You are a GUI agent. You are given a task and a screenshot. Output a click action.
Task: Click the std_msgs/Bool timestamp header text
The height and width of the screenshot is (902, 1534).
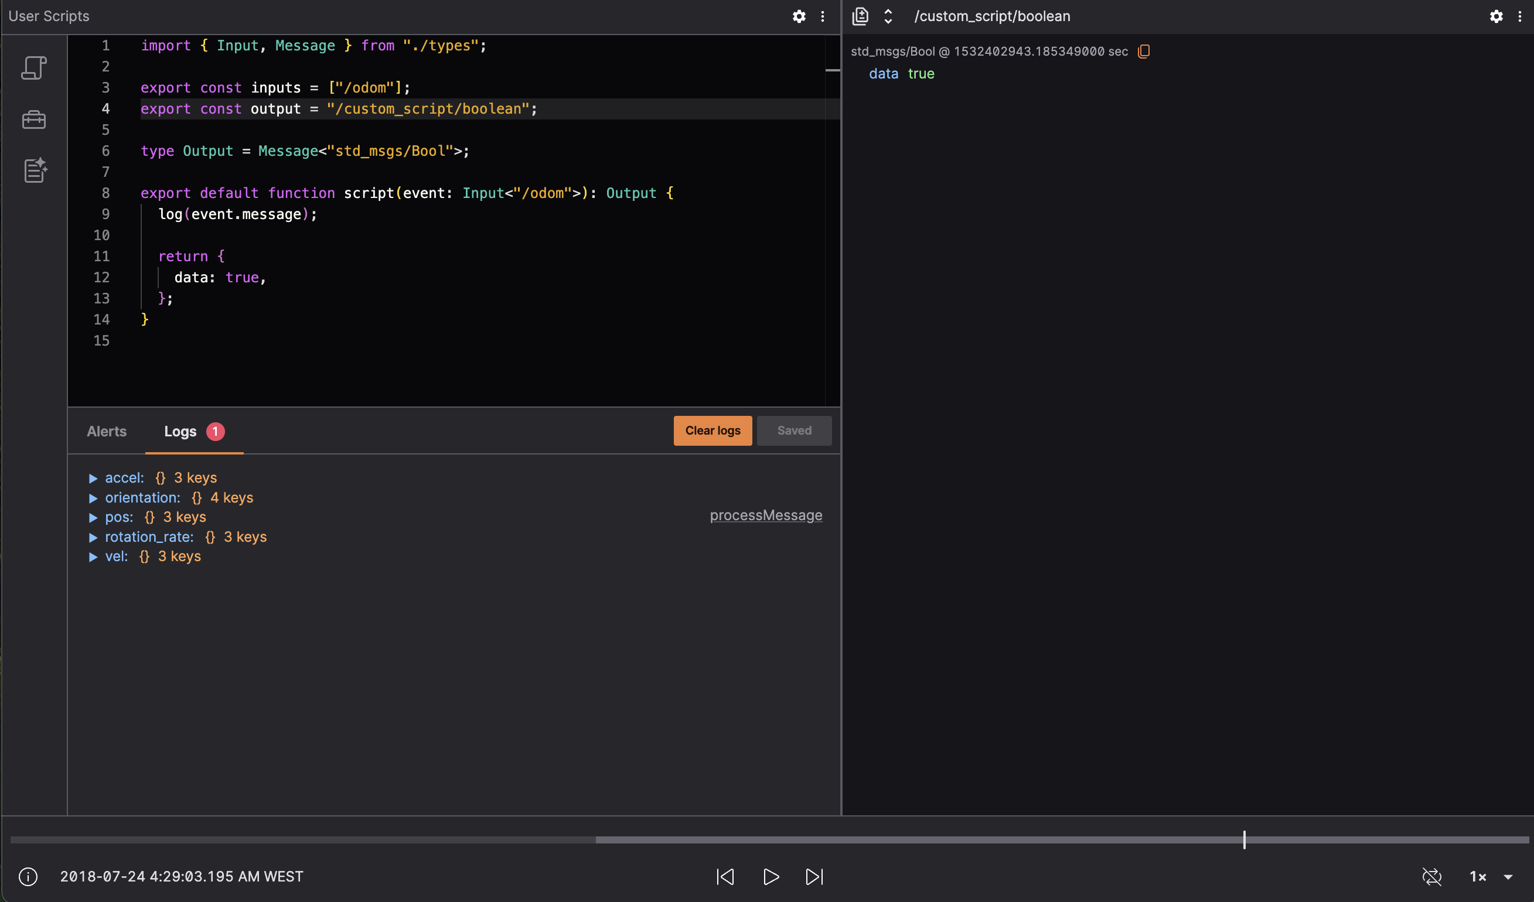click(x=989, y=51)
